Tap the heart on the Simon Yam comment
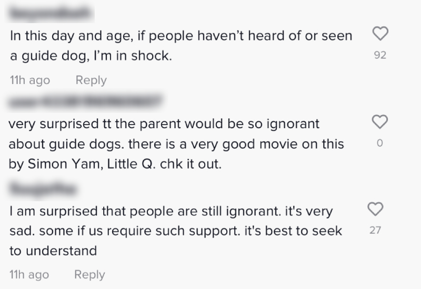This screenshot has height=289, width=421. (379, 122)
